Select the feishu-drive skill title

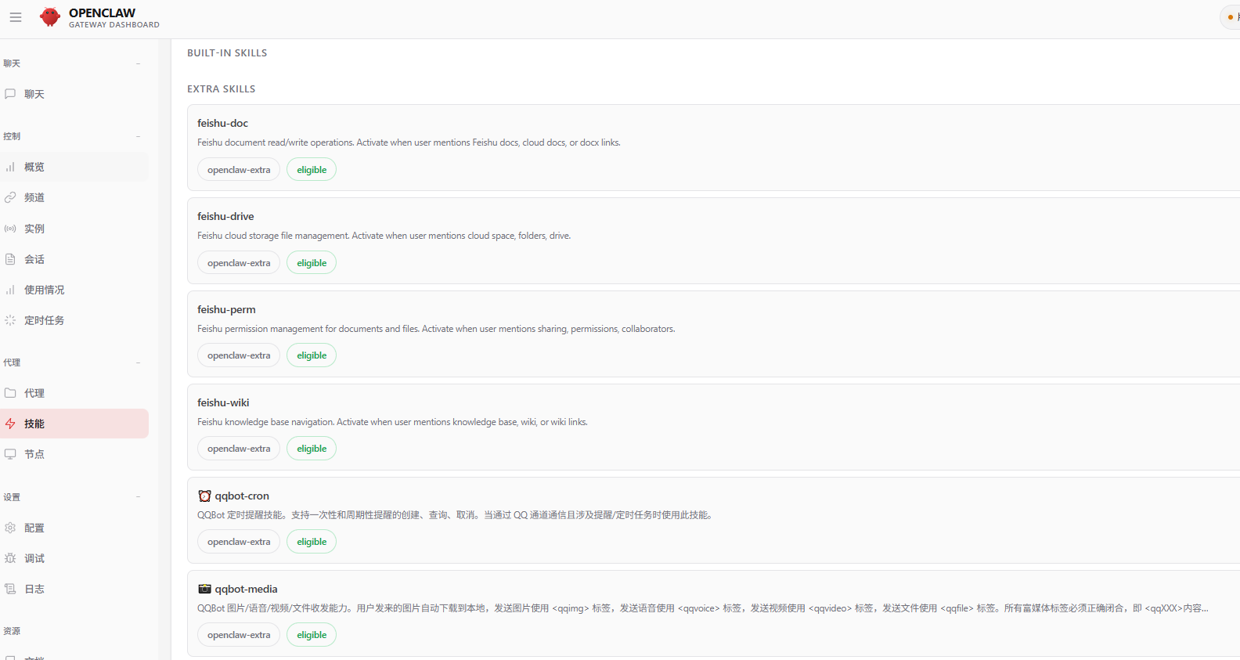pos(225,216)
